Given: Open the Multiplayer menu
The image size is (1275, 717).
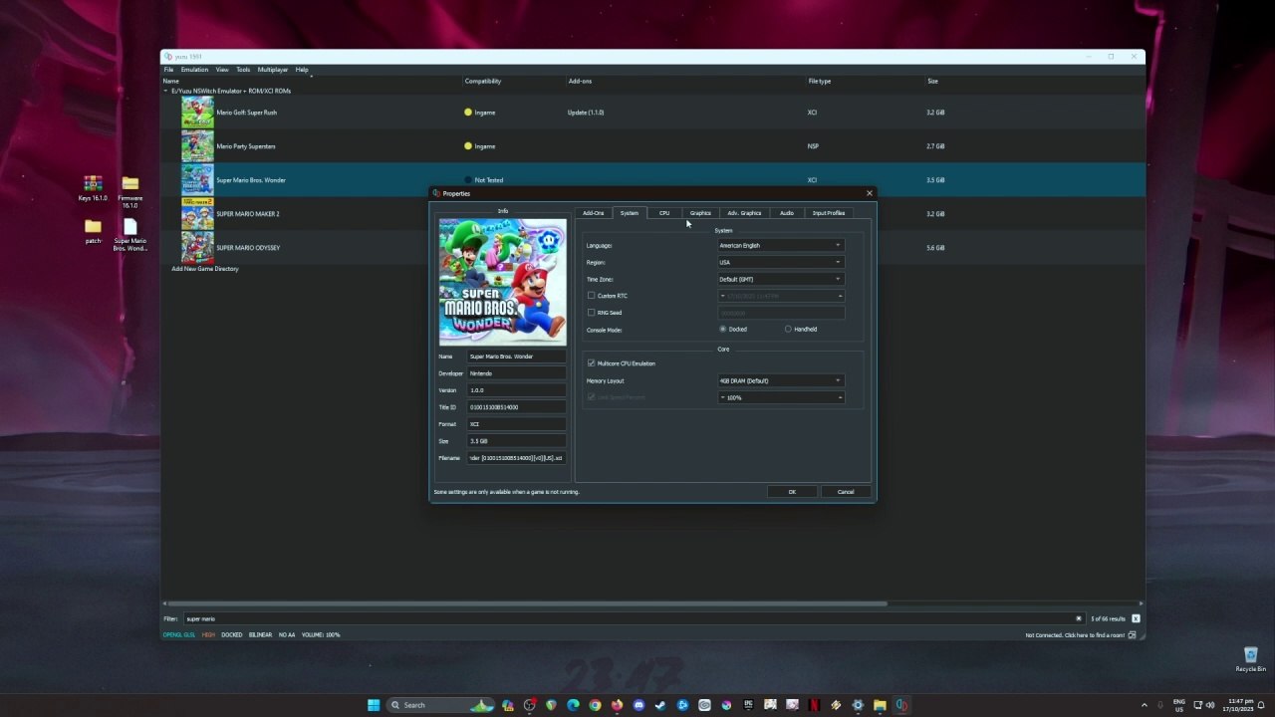Looking at the screenshot, I should point(273,70).
